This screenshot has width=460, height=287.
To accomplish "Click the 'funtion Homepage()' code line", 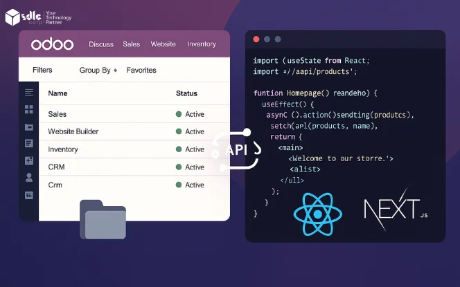I will tap(315, 93).
